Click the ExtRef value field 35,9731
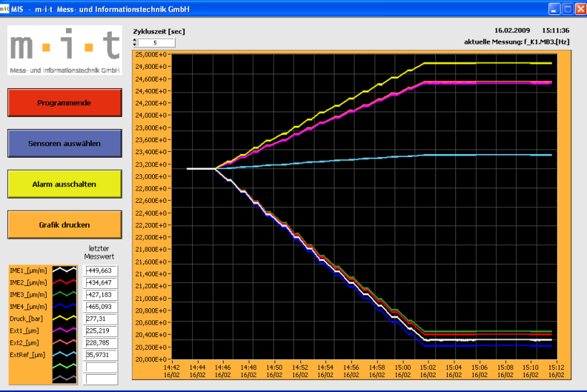This screenshot has height=392, width=587. (100, 355)
